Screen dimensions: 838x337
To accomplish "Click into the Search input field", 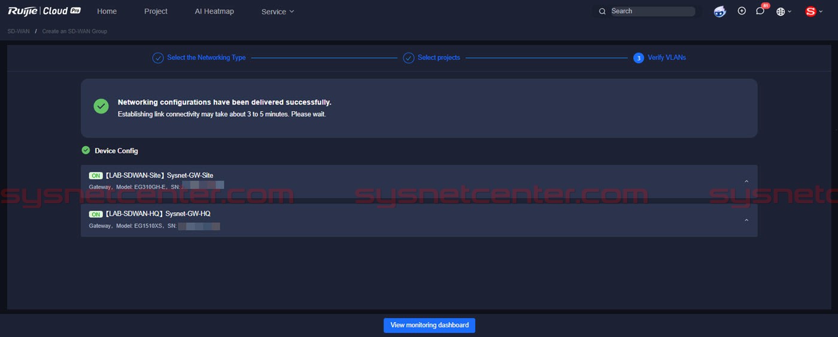I will pos(651,11).
